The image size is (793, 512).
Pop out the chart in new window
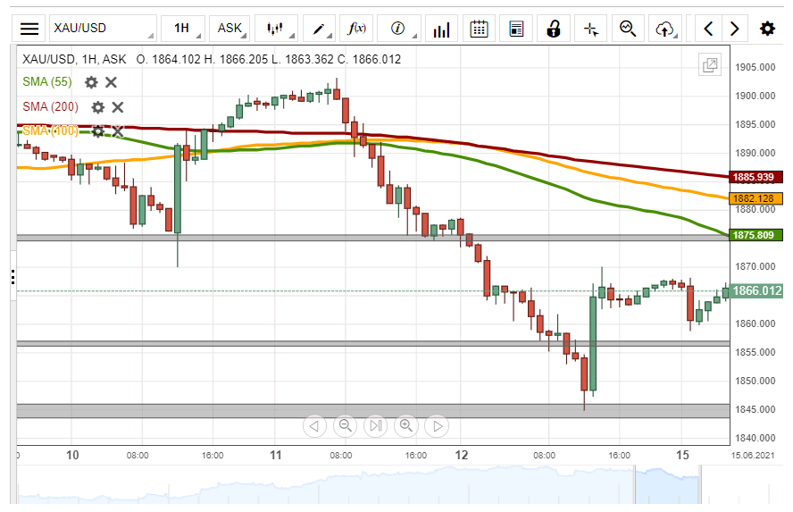(x=710, y=64)
